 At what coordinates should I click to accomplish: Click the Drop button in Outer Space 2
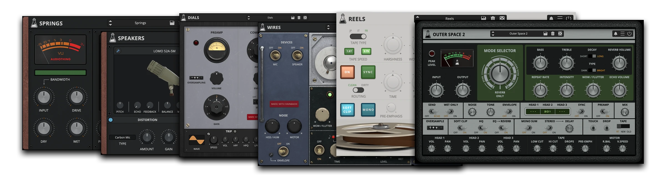[607, 128]
